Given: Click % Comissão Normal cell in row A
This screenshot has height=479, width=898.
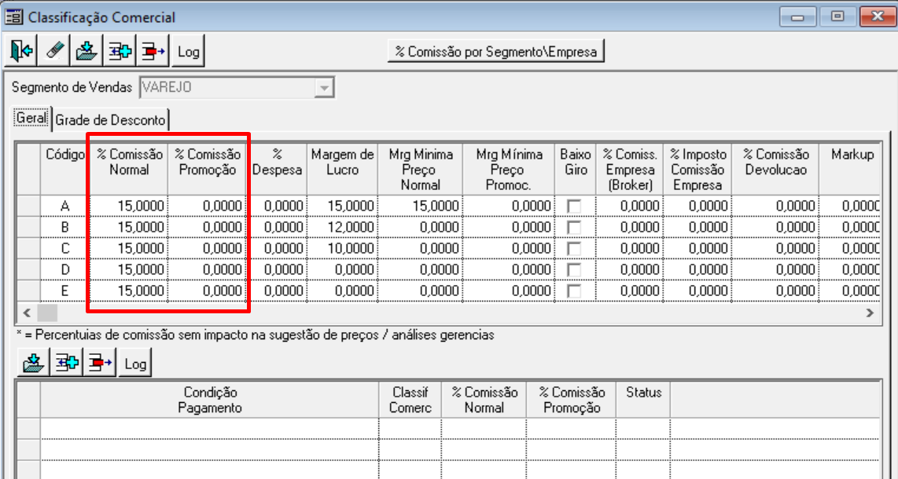Looking at the screenshot, I should 129,207.
